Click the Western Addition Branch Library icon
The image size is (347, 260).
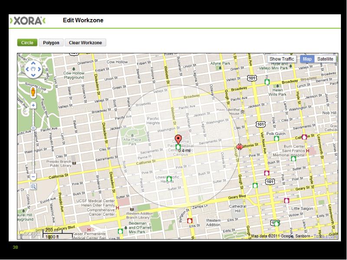pyautogui.click(x=132, y=209)
